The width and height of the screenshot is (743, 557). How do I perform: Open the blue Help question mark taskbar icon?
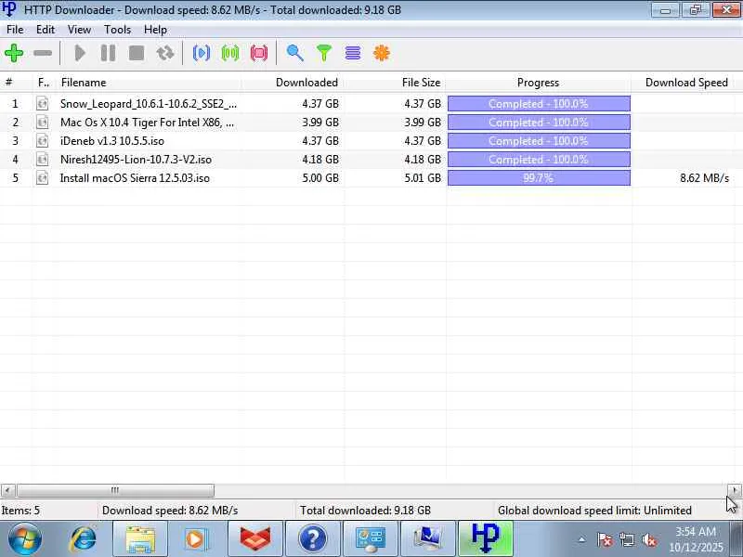pos(313,539)
